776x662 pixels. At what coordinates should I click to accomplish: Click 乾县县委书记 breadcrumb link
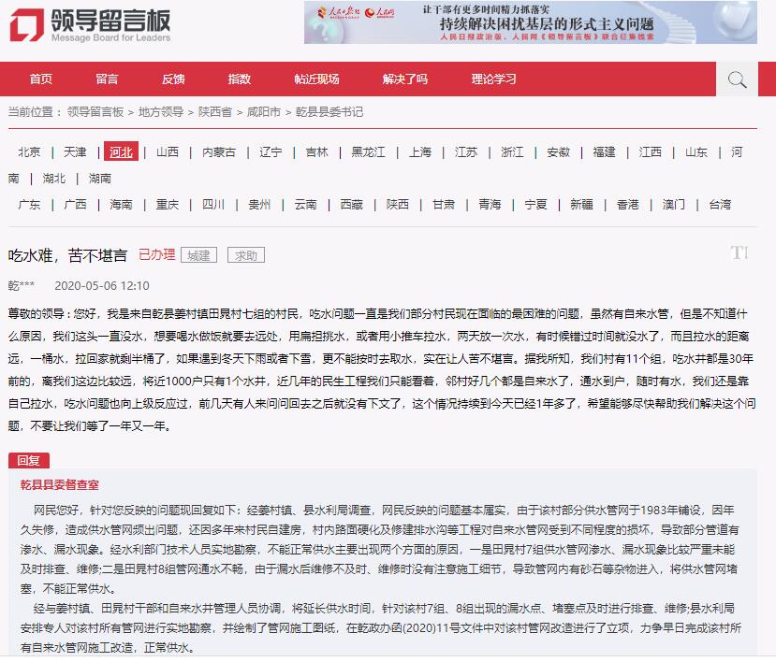coord(329,112)
